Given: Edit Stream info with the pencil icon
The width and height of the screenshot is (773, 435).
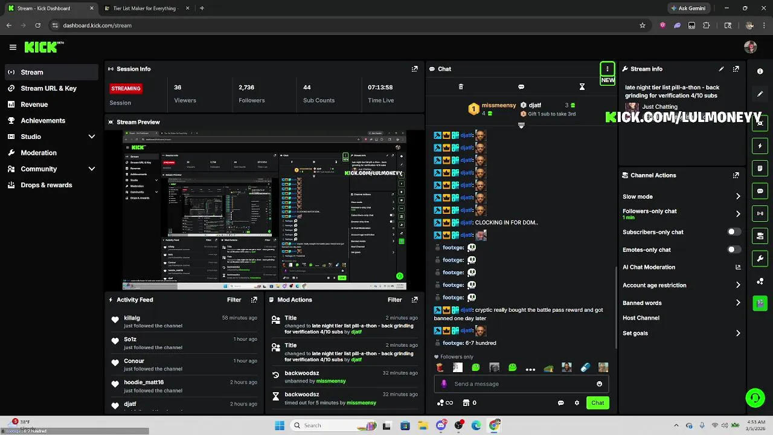Looking at the screenshot, I should [x=721, y=69].
